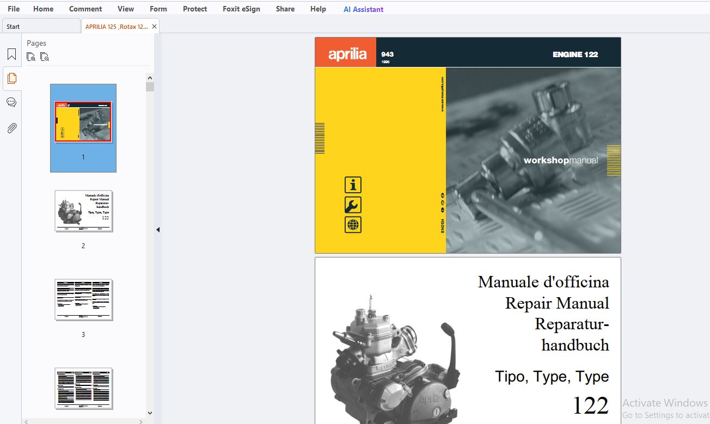Open the Comment ribbon tab
Image resolution: width=710 pixels, height=424 pixels.
(x=85, y=9)
